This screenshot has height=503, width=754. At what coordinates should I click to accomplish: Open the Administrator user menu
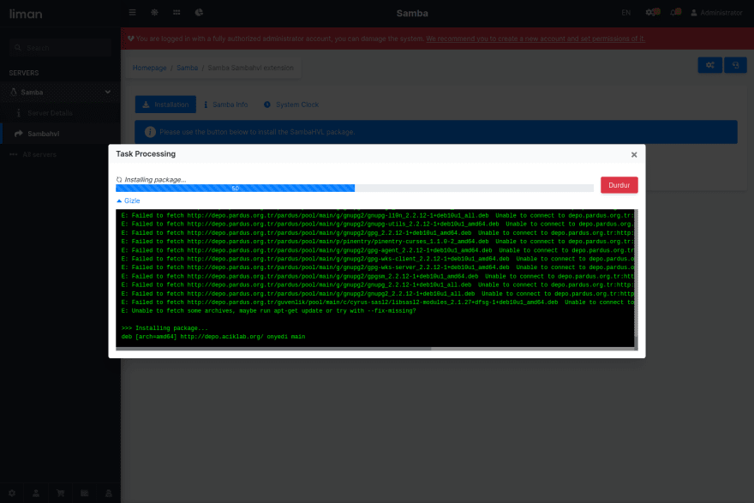716,13
